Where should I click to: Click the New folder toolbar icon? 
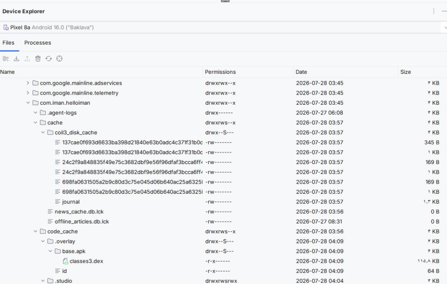click(x=6, y=59)
